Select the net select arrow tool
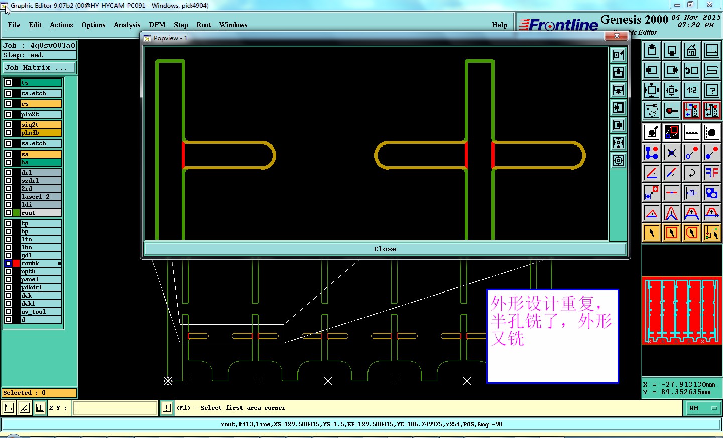This screenshot has height=438, width=723. point(712,233)
